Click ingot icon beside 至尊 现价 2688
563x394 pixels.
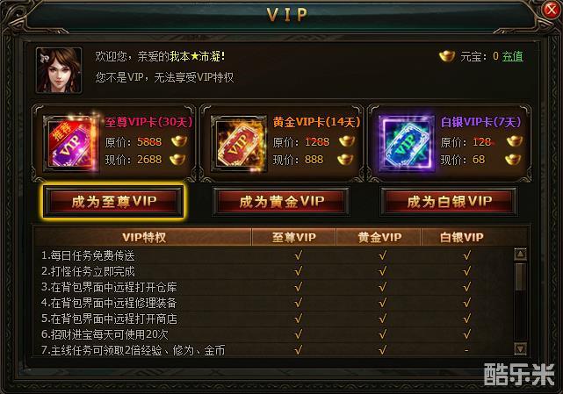click(x=177, y=160)
